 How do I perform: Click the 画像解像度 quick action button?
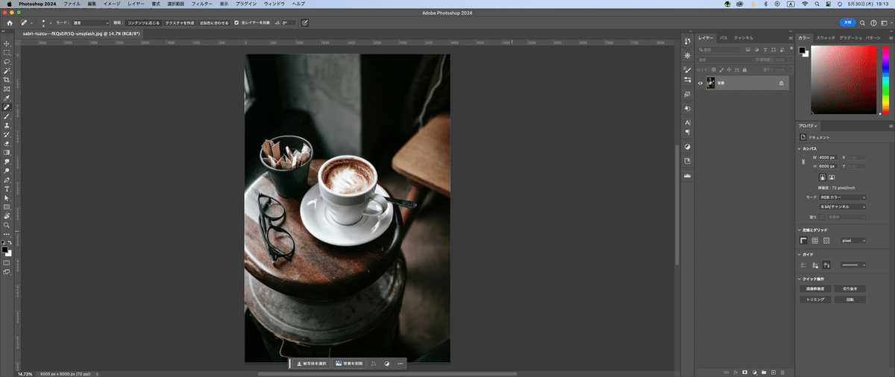click(814, 288)
